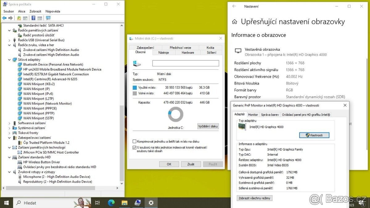Open the Settings gear on the taskbar
370x208 pixels.
[151, 203]
